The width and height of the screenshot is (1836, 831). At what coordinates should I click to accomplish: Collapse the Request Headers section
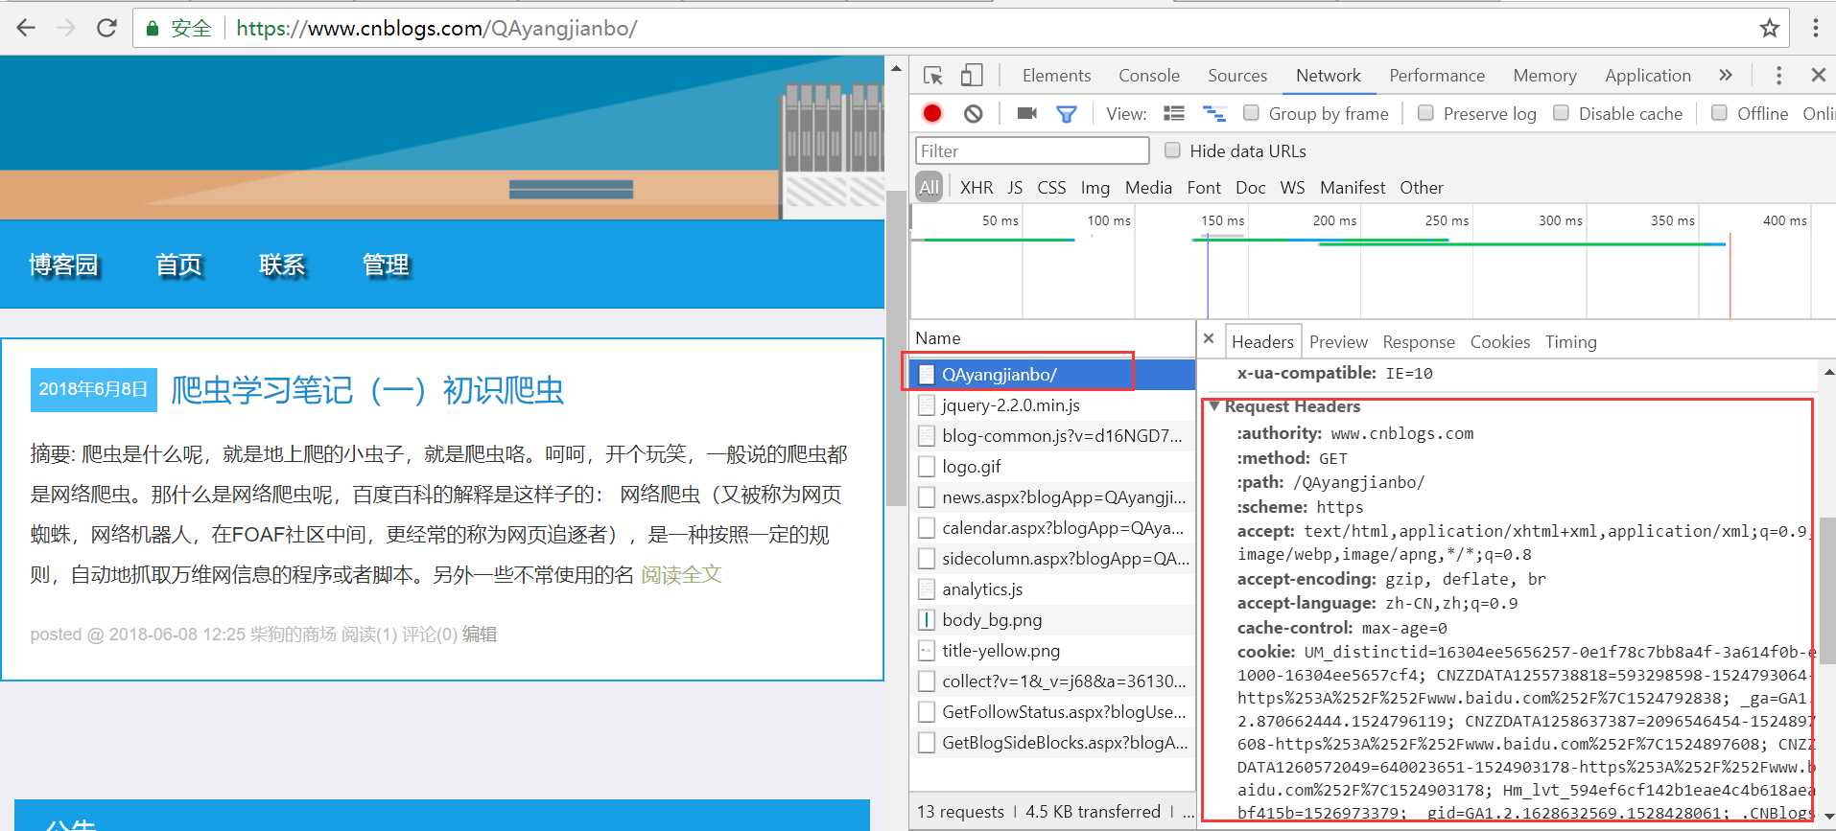coord(1214,406)
